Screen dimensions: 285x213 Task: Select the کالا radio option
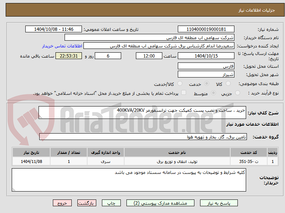(x=228, y=84)
